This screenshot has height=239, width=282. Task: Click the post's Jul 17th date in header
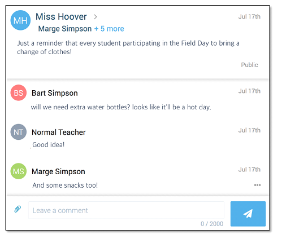pos(249,16)
